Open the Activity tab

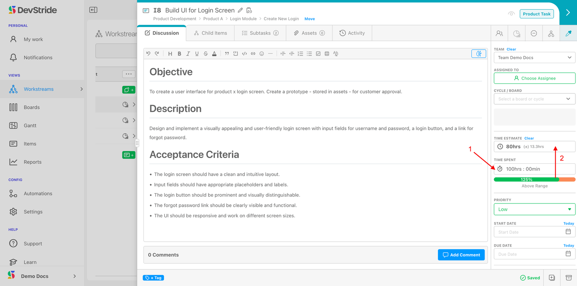pyautogui.click(x=352, y=33)
